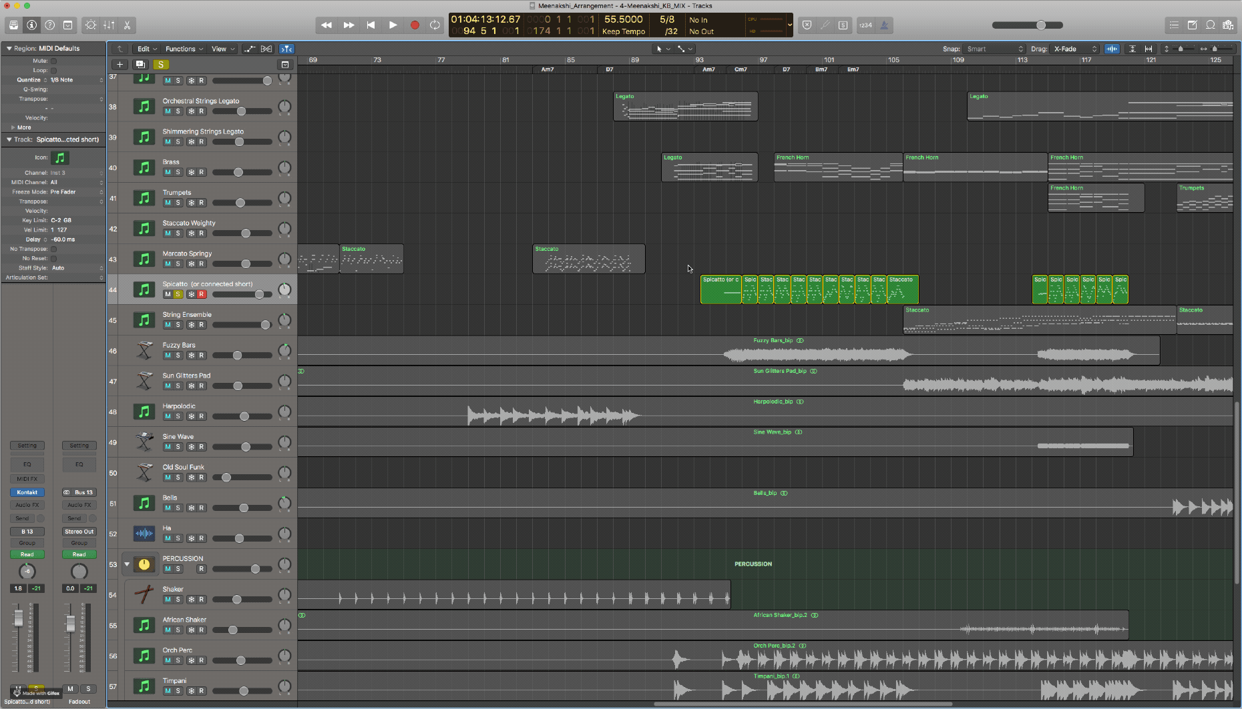Open the command-click tool menu
1242x709 pixels.
684,49
